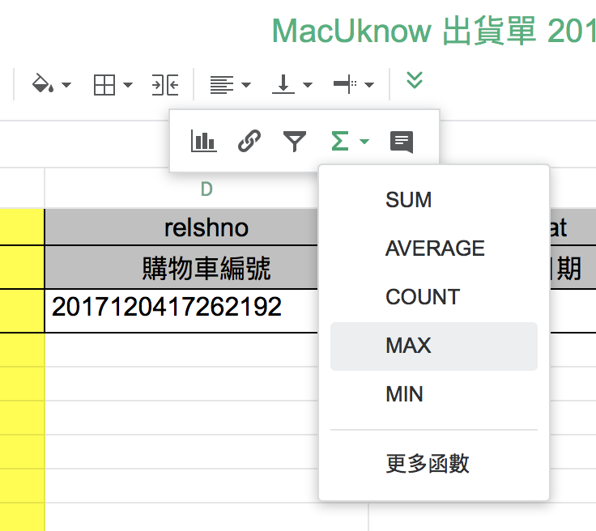The width and height of the screenshot is (596, 531).
Task: Toggle the filter funnel icon
Action: pyautogui.click(x=295, y=142)
